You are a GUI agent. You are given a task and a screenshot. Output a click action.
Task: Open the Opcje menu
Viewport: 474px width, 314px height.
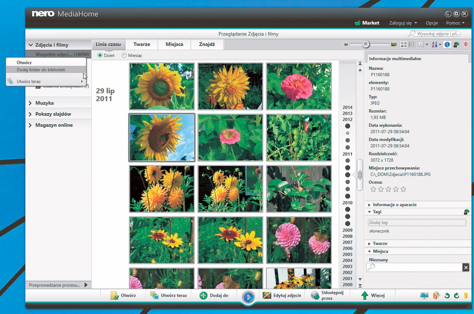click(432, 23)
